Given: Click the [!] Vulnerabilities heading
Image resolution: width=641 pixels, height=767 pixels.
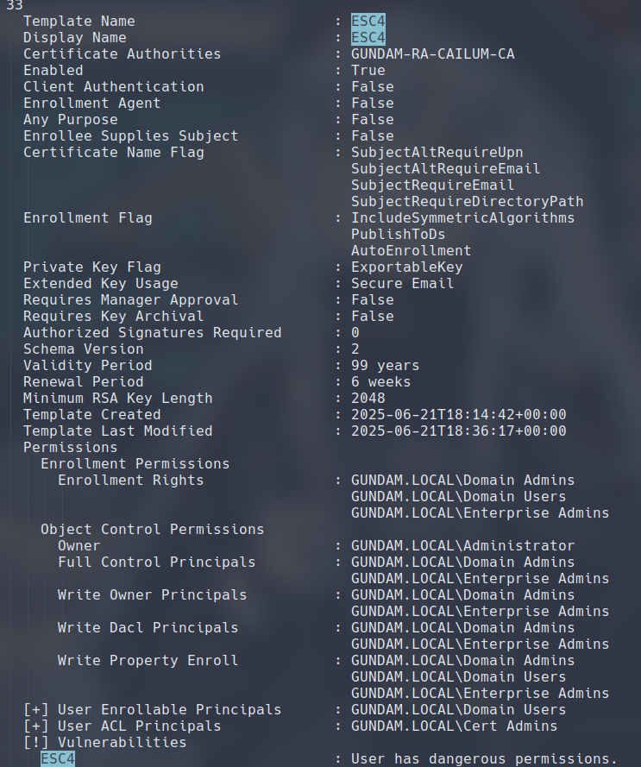Looking at the screenshot, I should point(104,742).
